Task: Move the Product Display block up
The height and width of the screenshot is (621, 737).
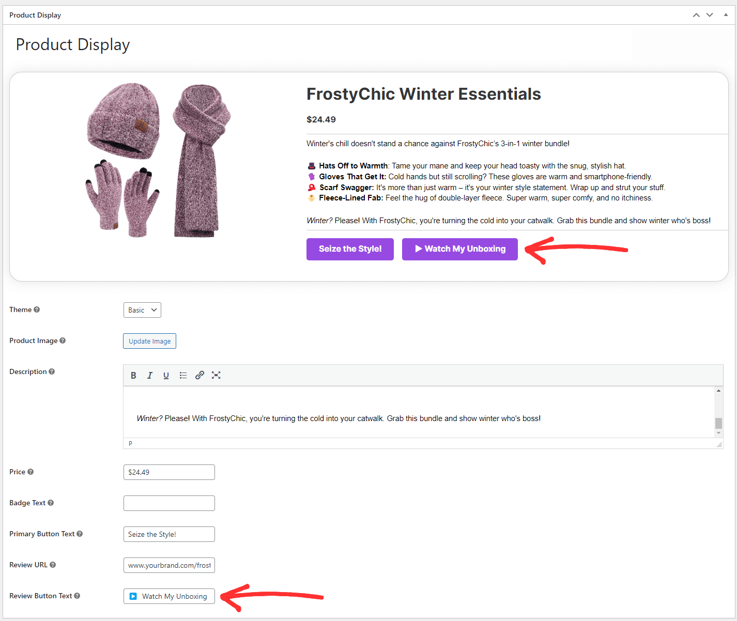Action: 696,15
